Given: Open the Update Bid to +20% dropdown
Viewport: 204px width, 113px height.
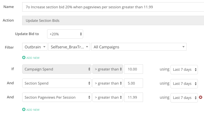Looking at the screenshot, I should [x=65, y=34].
